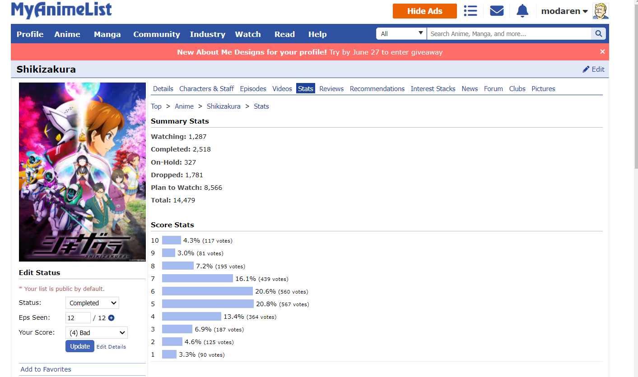Switch to the Videos tab
Viewport: 638px width, 377px height.
[x=282, y=89]
